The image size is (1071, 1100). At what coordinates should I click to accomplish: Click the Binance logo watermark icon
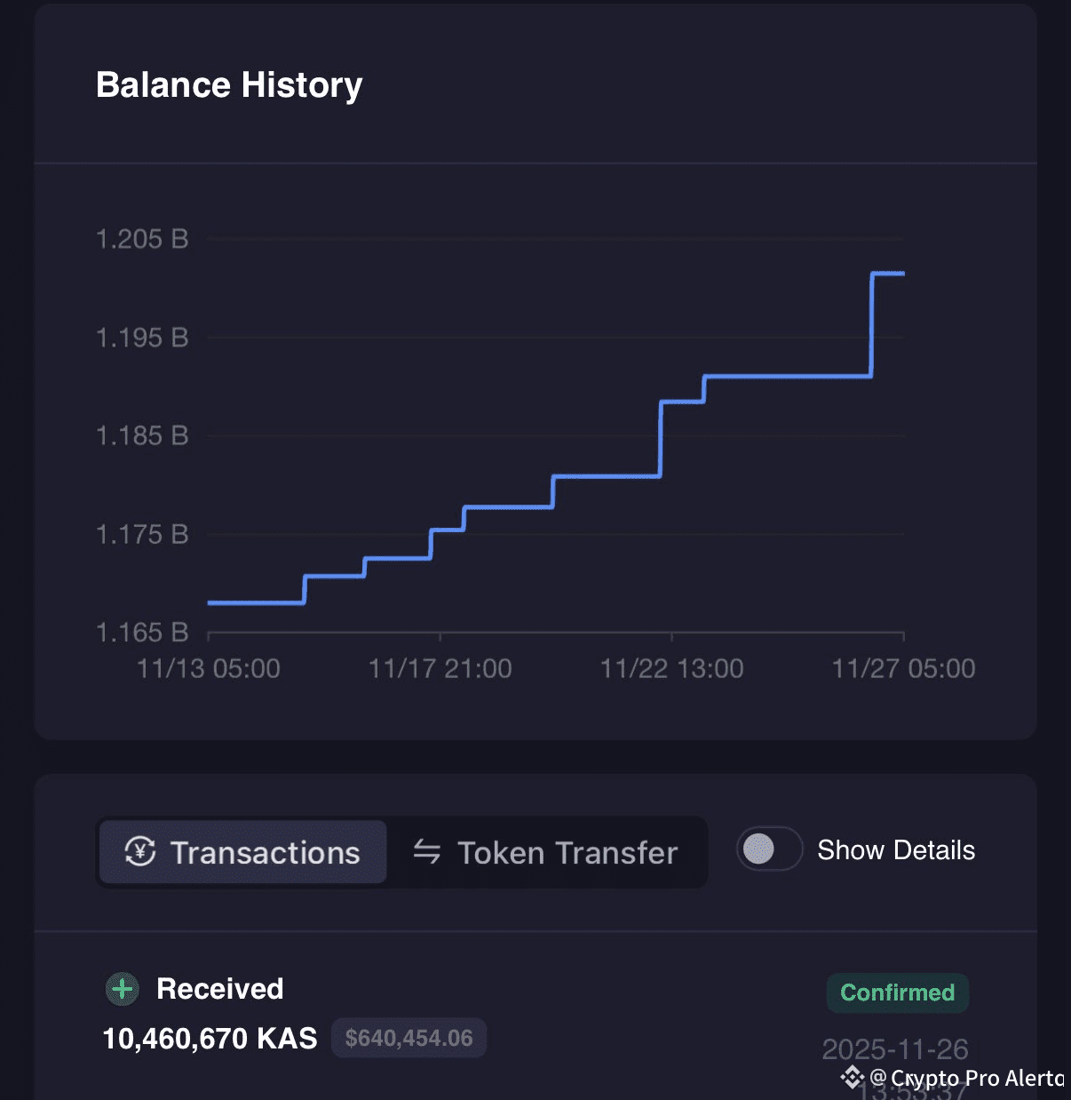[x=852, y=1078]
